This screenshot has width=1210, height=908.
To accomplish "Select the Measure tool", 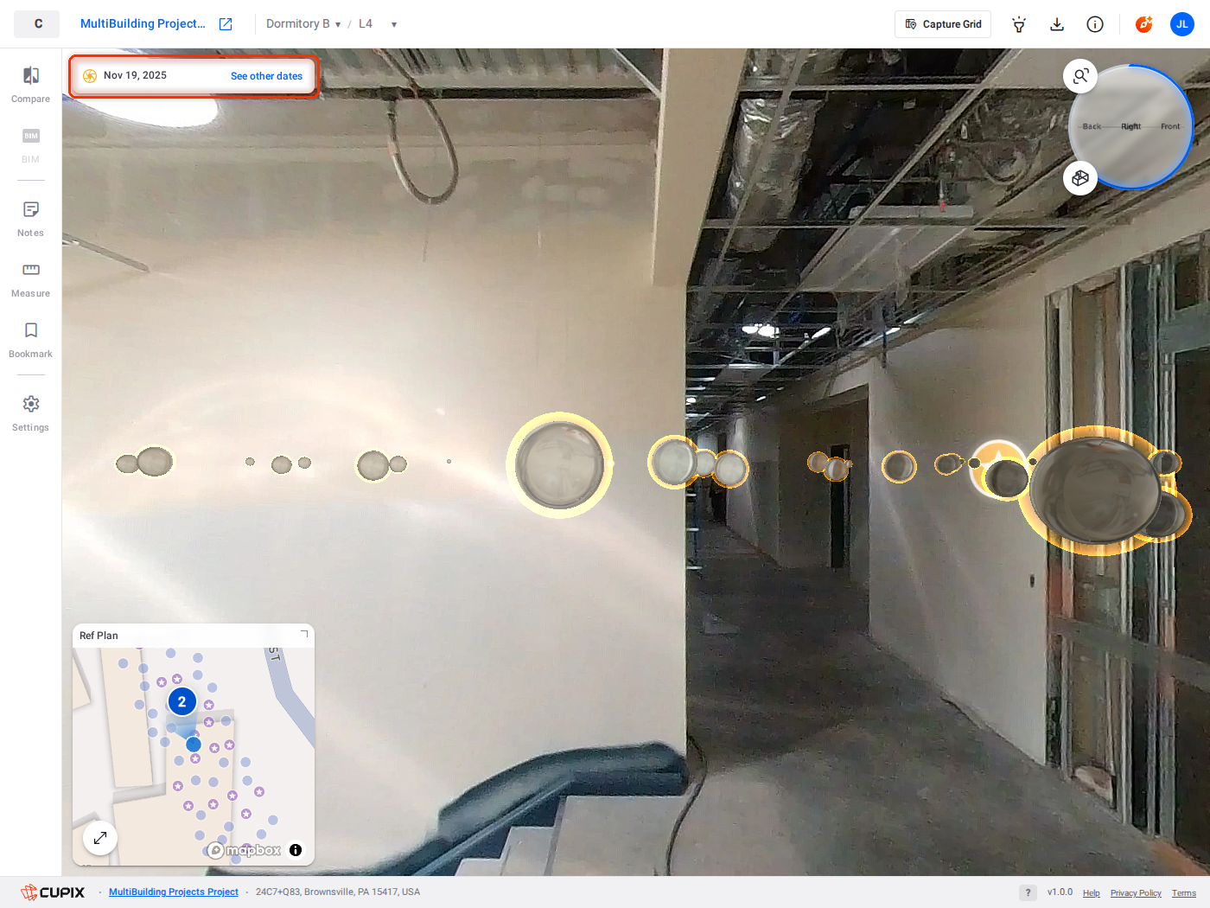I will (x=30, y=279).
